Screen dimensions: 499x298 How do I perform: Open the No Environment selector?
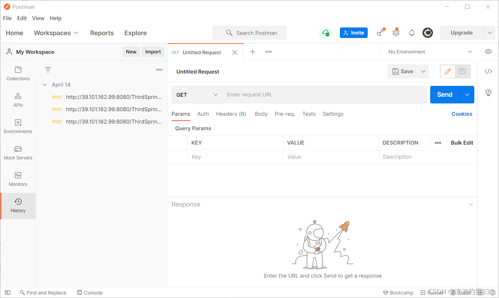click(x=430, y=52)
